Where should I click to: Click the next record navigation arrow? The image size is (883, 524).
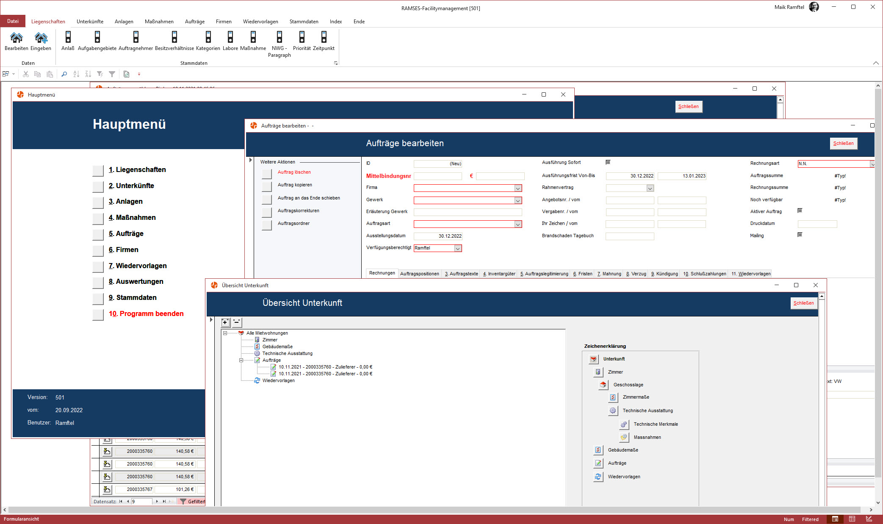click(157, 502)
